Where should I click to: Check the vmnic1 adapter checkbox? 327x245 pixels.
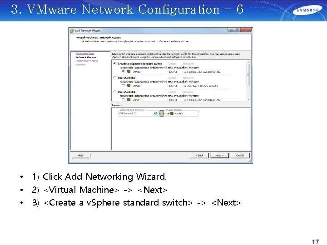[123, 100]
